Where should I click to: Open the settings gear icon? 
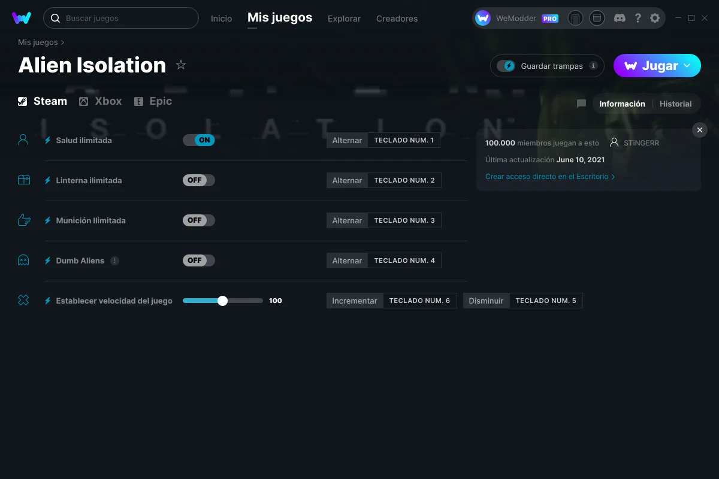coord(655,18)
